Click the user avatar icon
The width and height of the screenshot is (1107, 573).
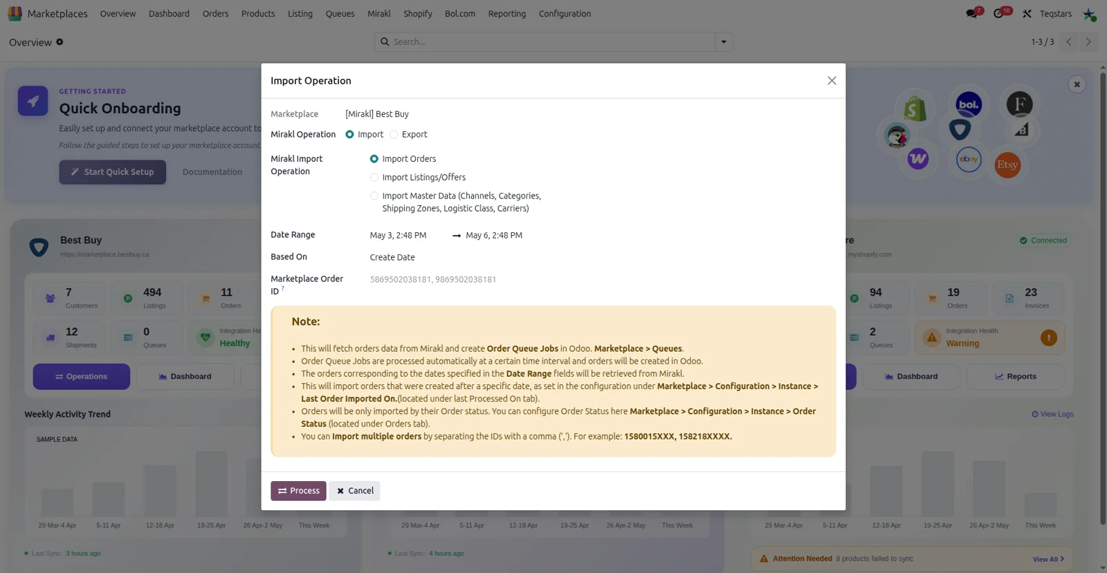click(1089, 14)
